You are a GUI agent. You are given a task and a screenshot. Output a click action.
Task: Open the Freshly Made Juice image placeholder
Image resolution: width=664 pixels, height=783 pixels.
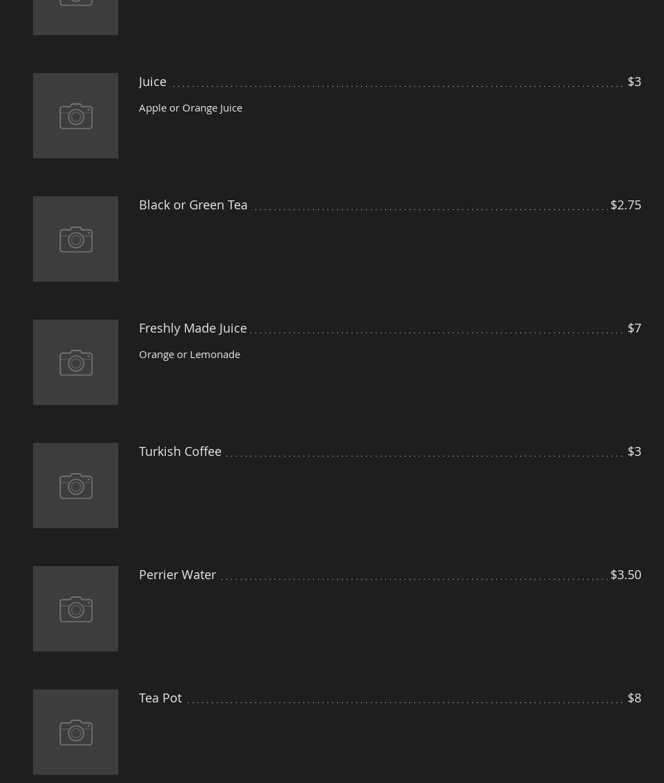[x=76, y=362]
